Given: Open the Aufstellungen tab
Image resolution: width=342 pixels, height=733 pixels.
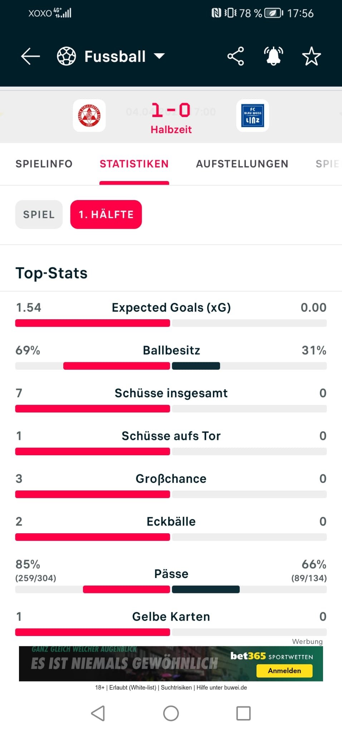Looking at the screenshot, I should 242,164.
